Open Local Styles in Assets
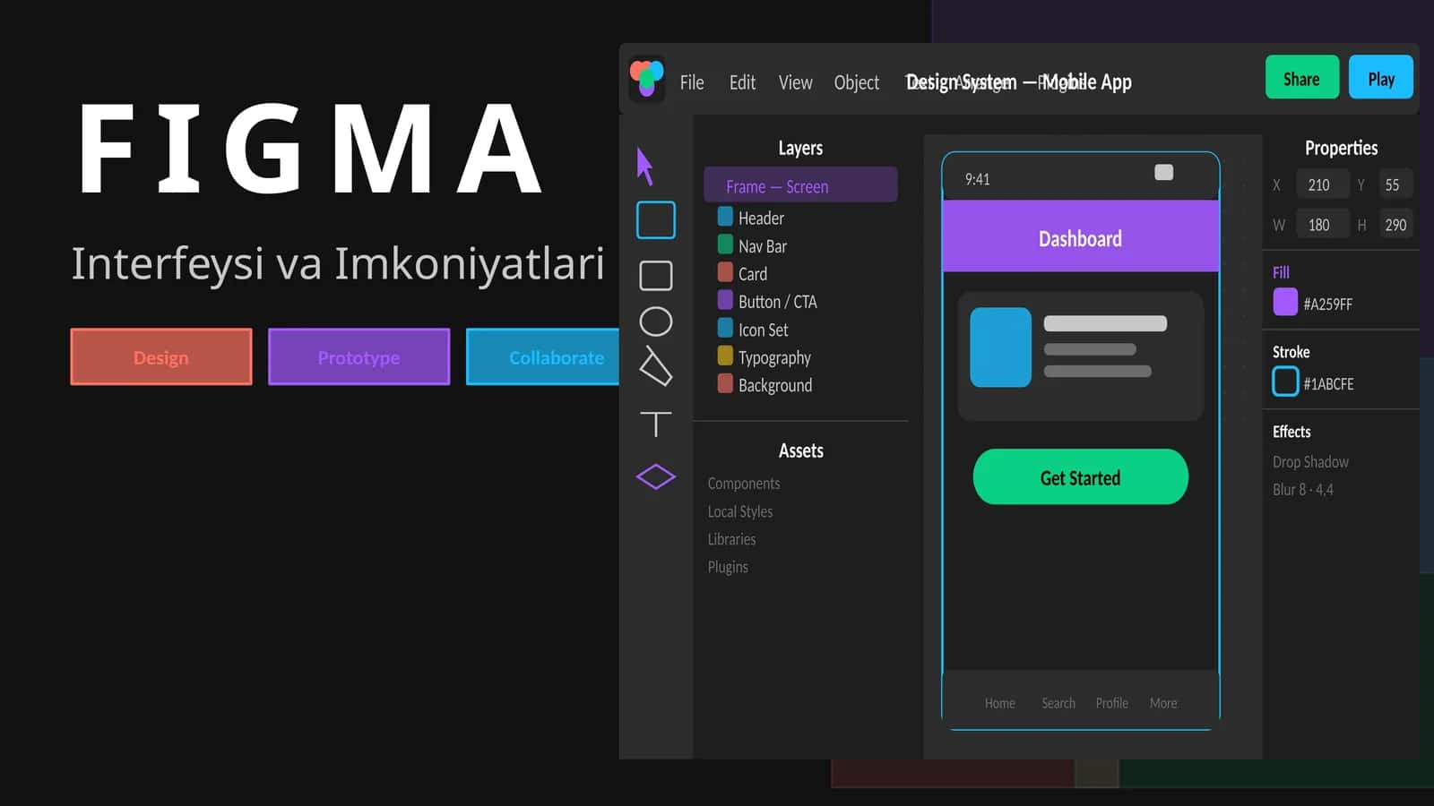 [740, 511]
